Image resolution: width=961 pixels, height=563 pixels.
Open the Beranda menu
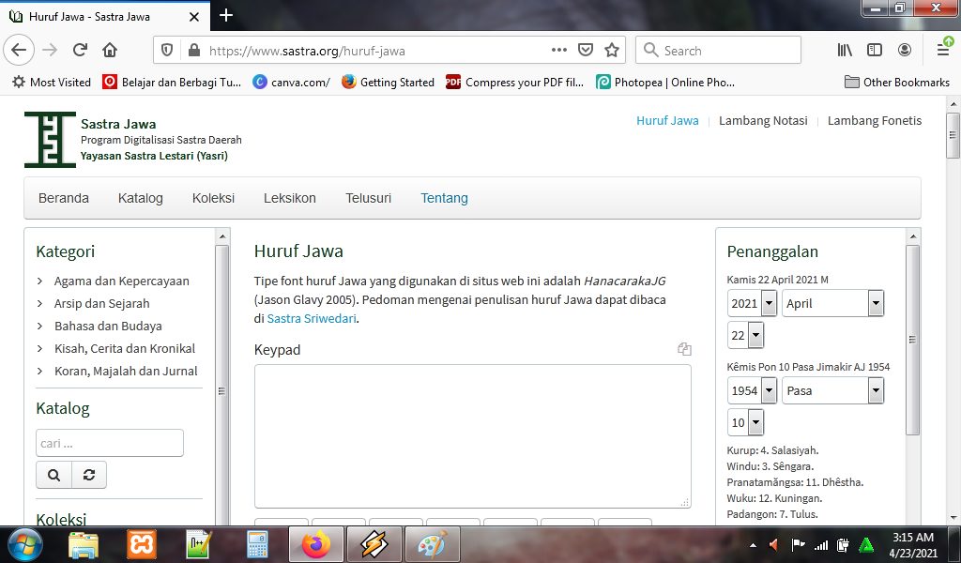64,198
